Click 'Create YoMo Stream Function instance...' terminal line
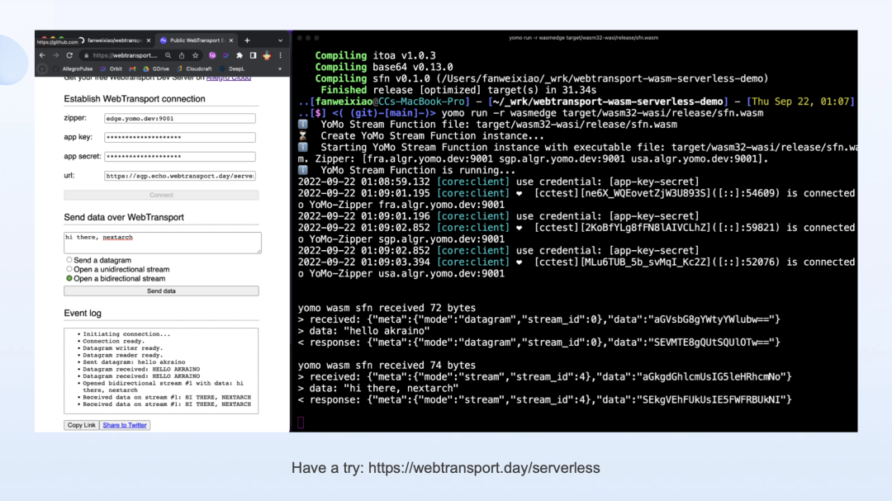Viewport: 892px width, 501px height. coord(432,136)
